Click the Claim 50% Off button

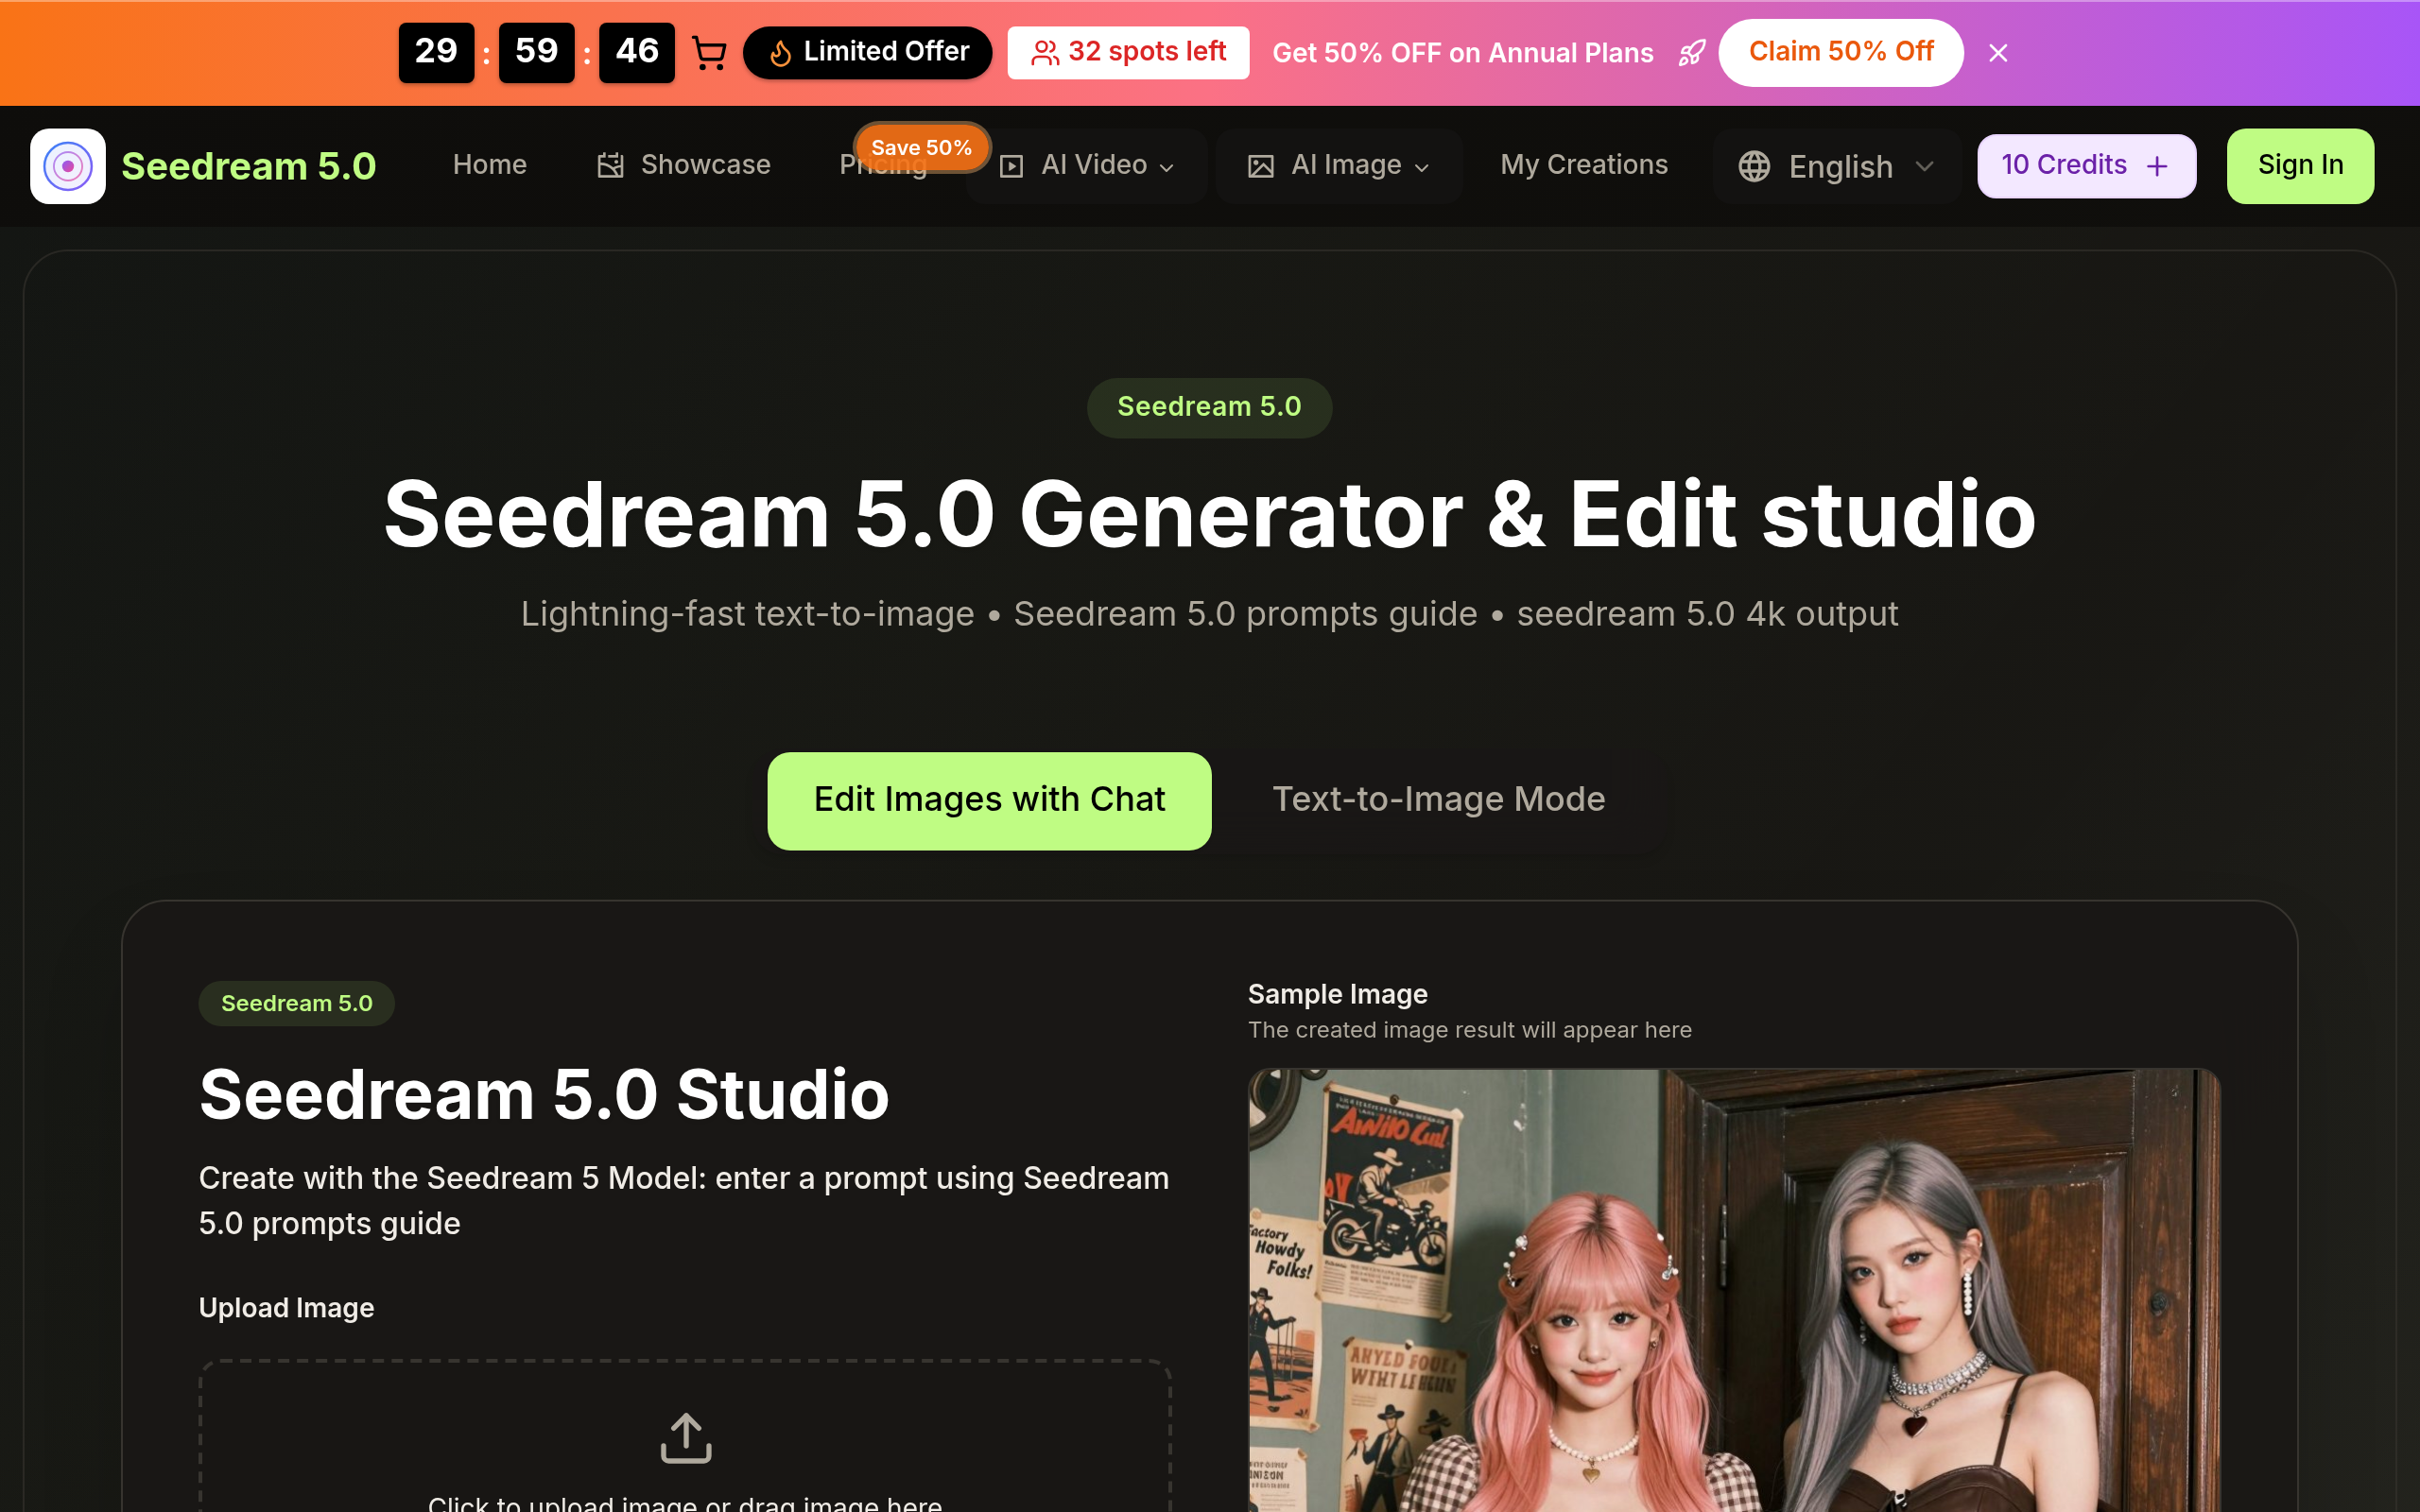(x=1840, y=52)
